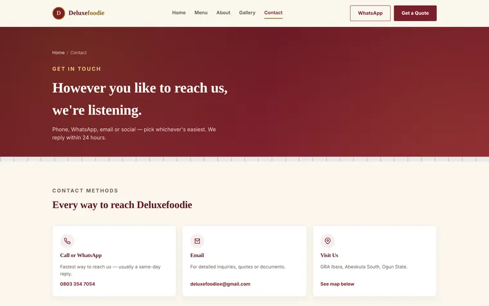Click the envelope icon in Email card
This screenshot has width=489, height=306.
click(198, 241)
